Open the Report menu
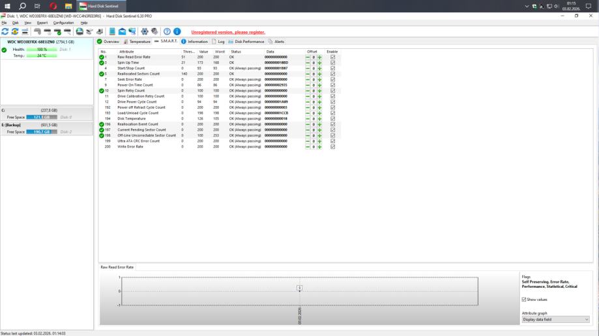Screen dimensions: 599x336 pos(42,23)
